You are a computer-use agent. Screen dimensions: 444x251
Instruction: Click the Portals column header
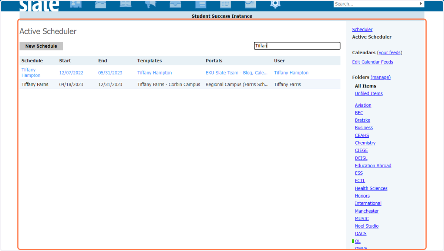[214, 61]
